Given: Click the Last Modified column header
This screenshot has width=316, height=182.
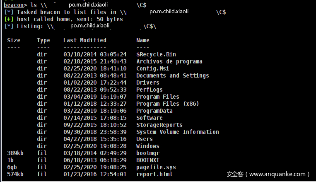Looking at the screenshot, I should [84, 40].
